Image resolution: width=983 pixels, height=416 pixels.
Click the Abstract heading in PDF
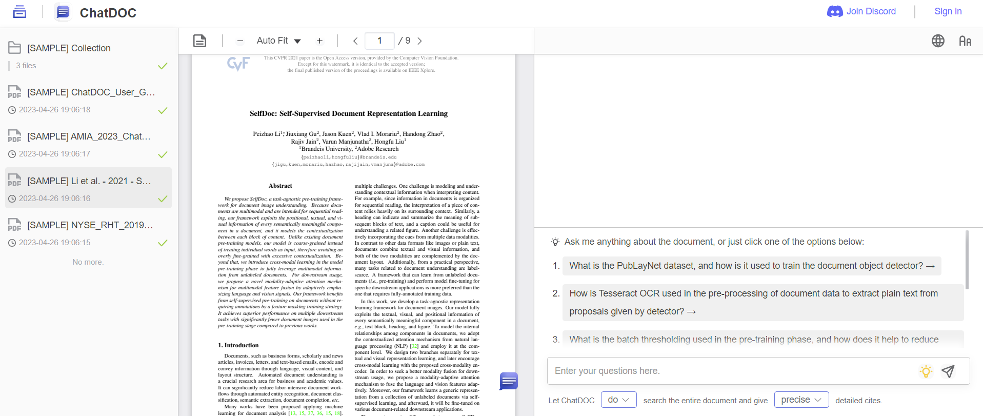tap(280, 186)
